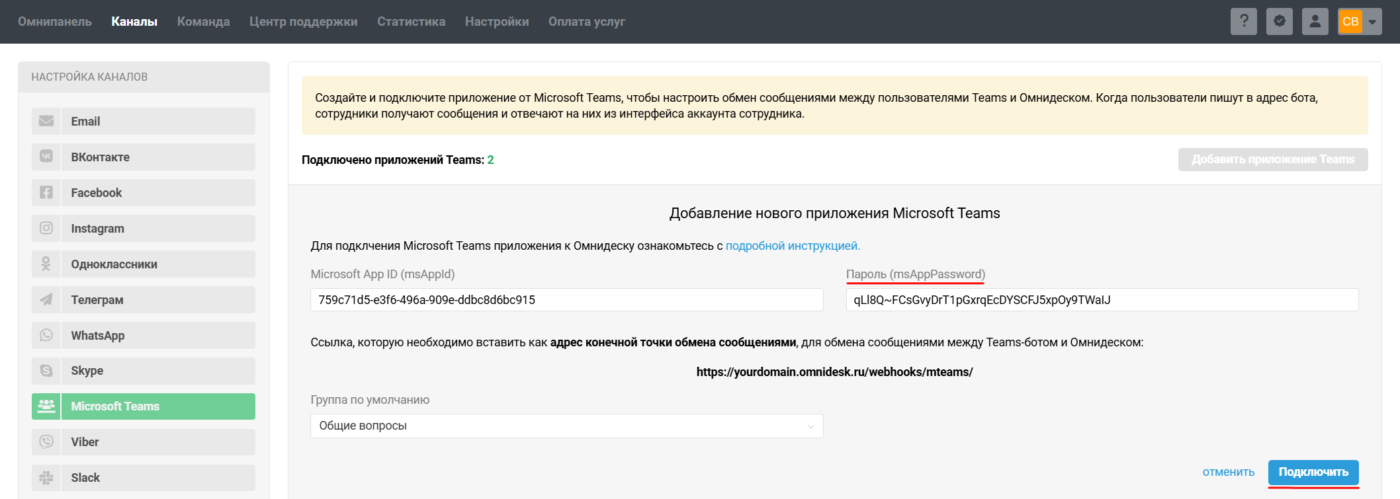This screenshot has height=499, width=1400.
Task: Click the WhatsApp phone icon
Action: click(46, 335)
